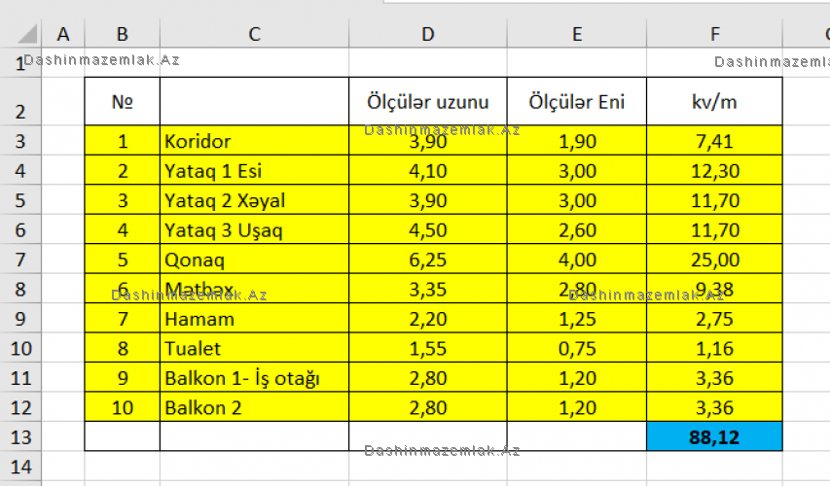The width and height of the screenshot is (830, 486).
Task: Click the kv/m header cell
Action: click(x=714, y=101)
